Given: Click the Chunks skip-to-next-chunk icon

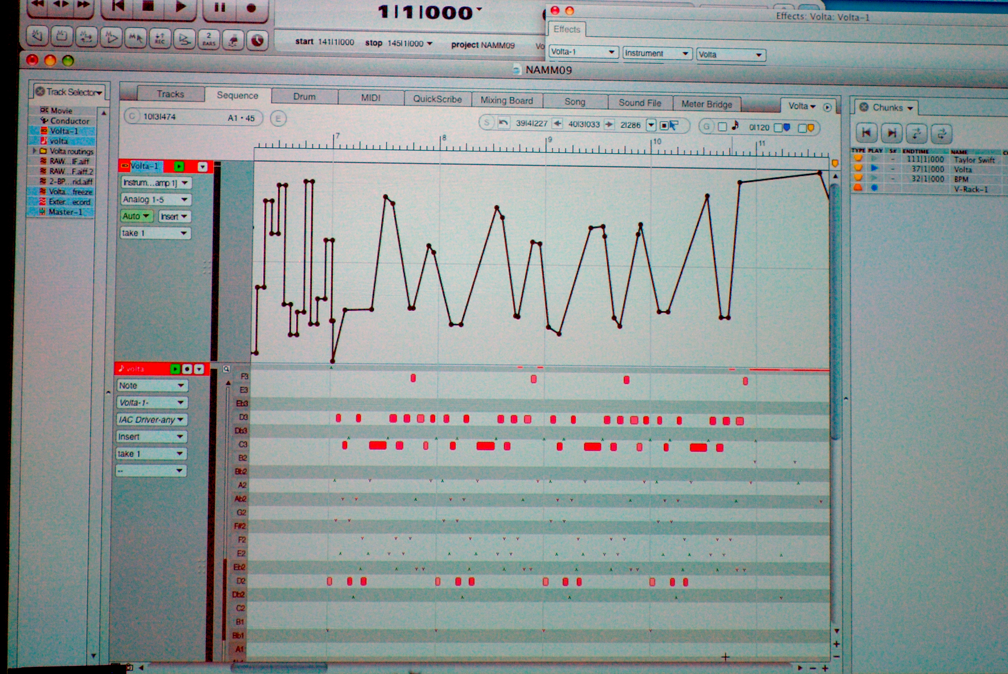Looking at the screenshot, I should click(892, 133).
